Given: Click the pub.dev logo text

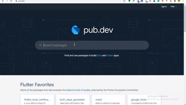Looking at the screenshot, I should click(98, 30).
